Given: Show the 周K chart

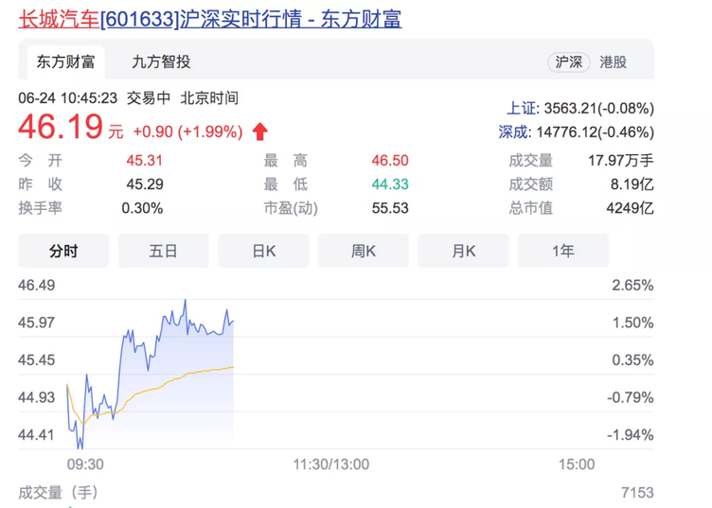Looking at the screenshot, I should coord(364,251).
